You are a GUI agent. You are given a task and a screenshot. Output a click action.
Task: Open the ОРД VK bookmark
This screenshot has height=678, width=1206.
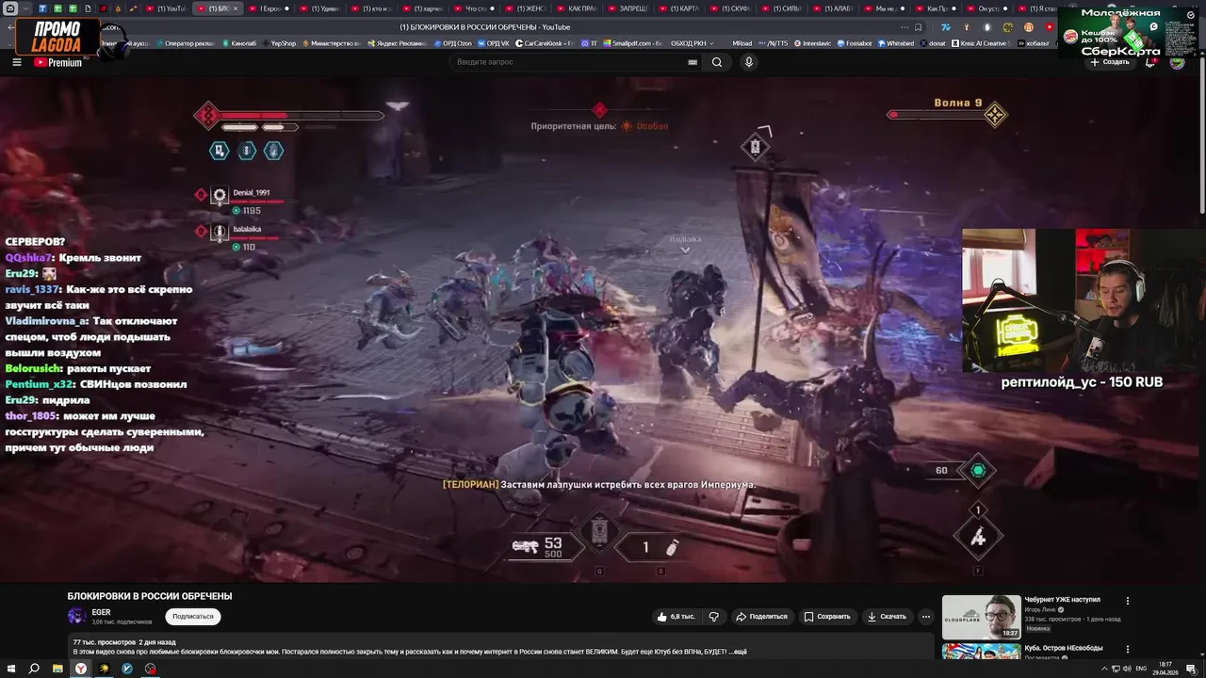496,43
